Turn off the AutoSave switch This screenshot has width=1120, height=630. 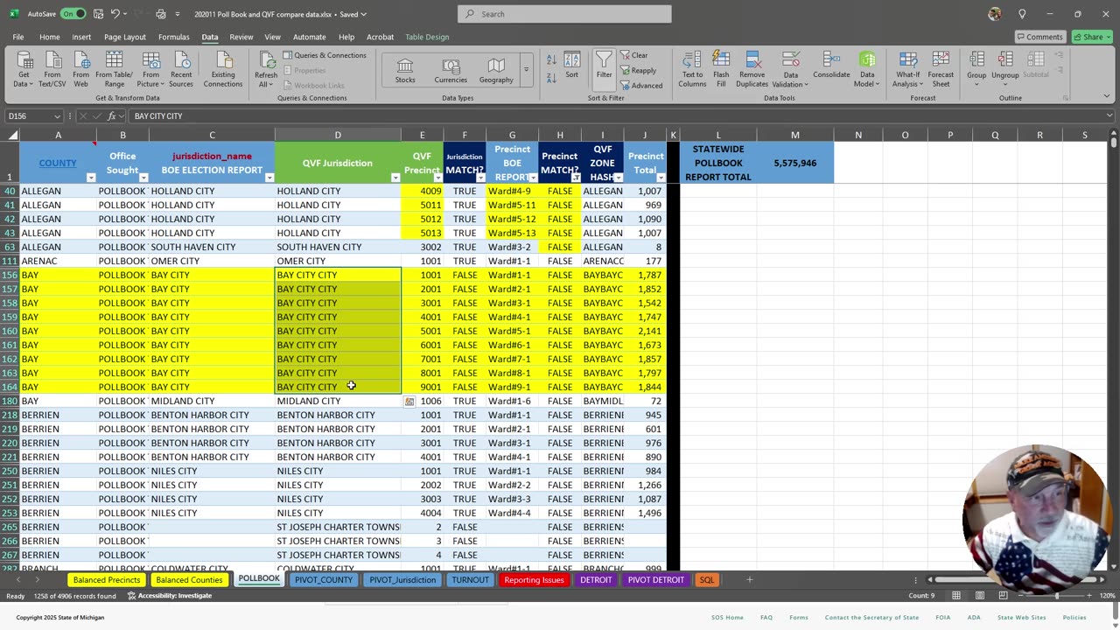73,14
